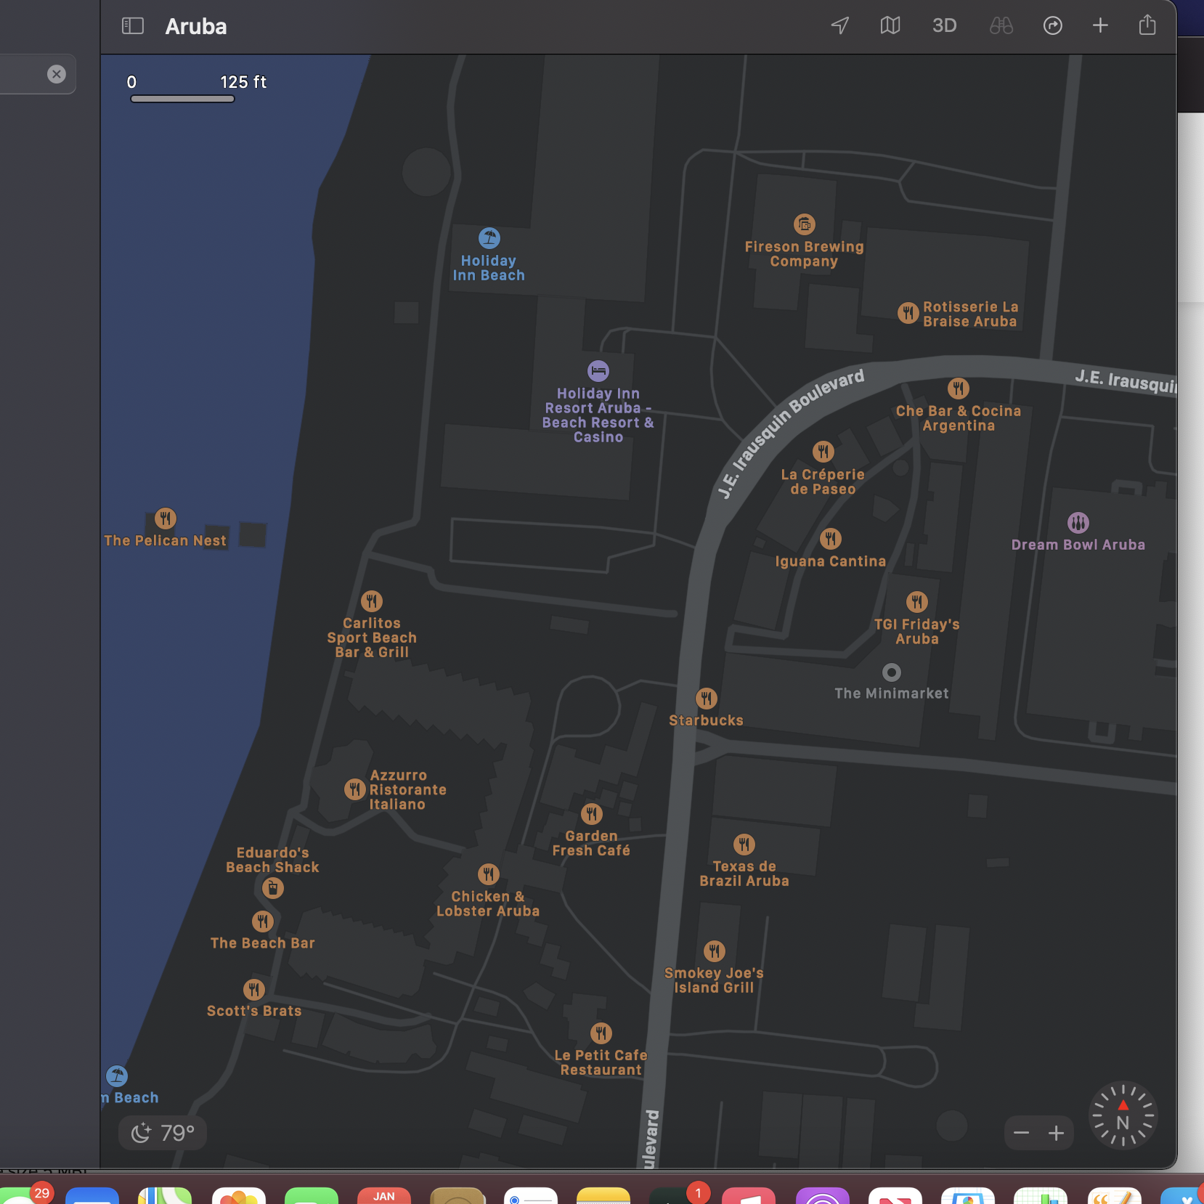Viewport: 1204px width, 1204px height.
Task: Open the map mode selector
Action: coord(890,25)
